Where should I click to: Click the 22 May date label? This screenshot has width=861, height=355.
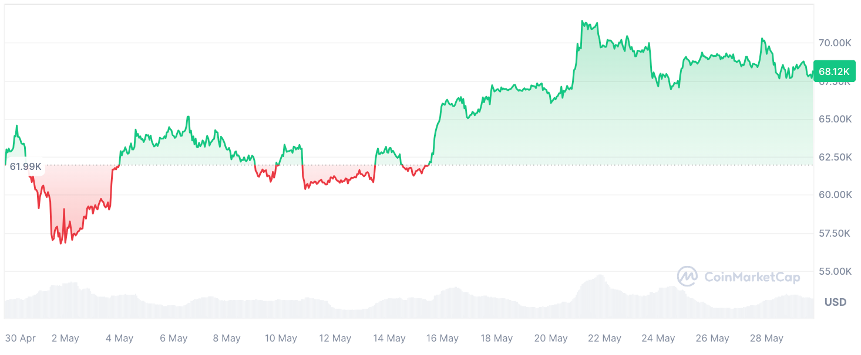point(604,339)
